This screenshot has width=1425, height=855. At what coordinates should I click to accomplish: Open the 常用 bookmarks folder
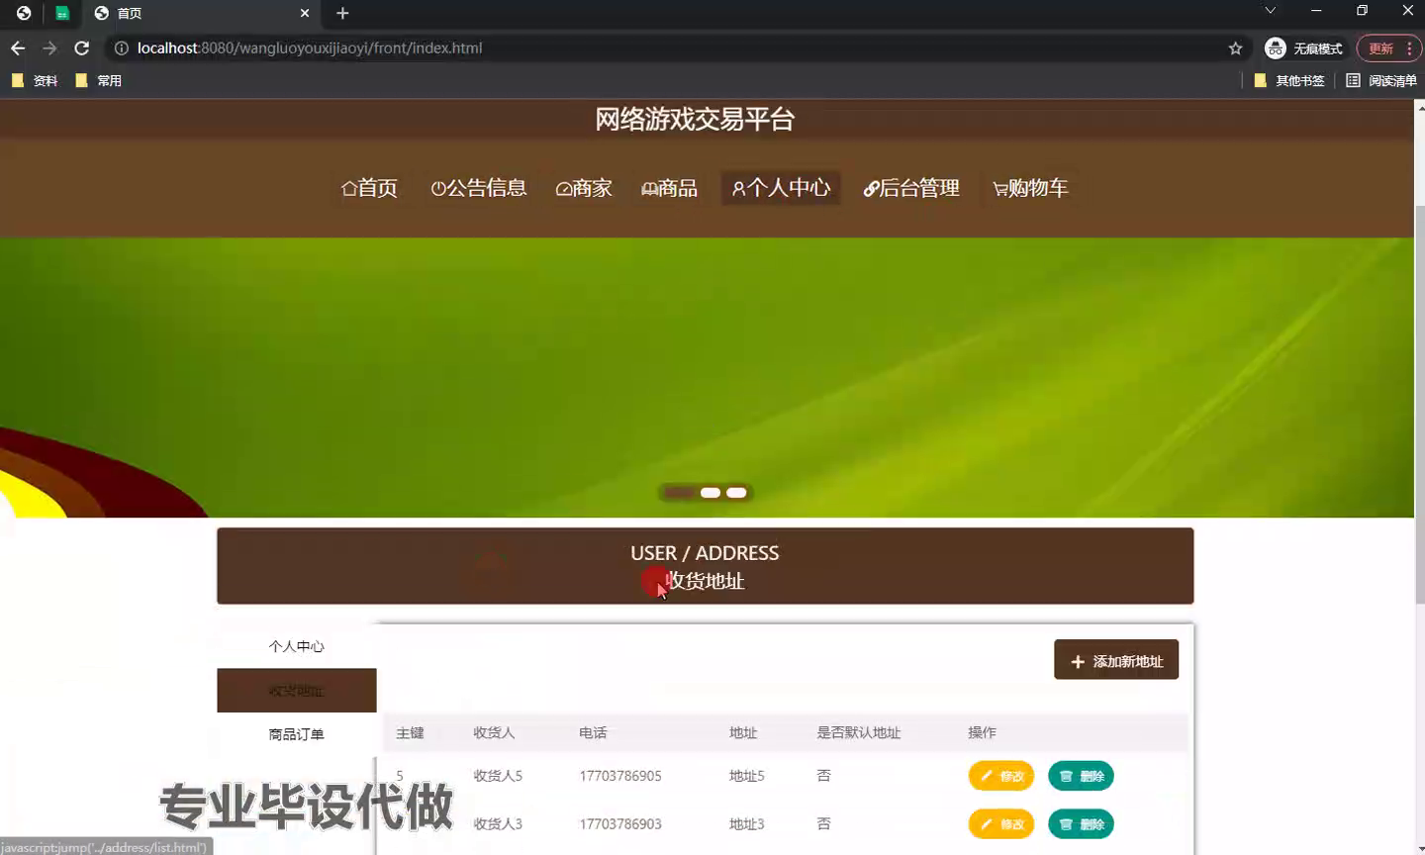pos(99,81)
